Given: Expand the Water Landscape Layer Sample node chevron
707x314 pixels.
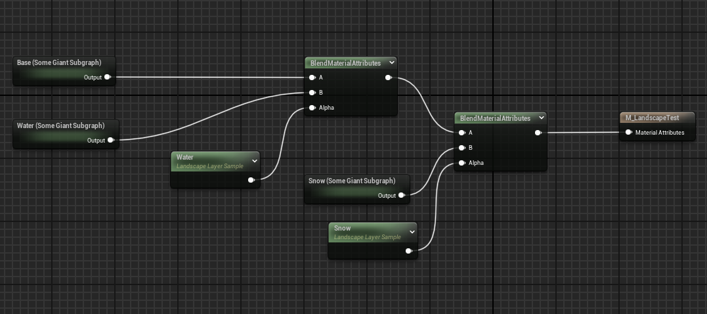Looking at the screenshot, I should point(254,159).
